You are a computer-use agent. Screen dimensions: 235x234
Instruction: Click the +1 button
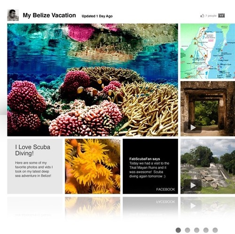221,15
